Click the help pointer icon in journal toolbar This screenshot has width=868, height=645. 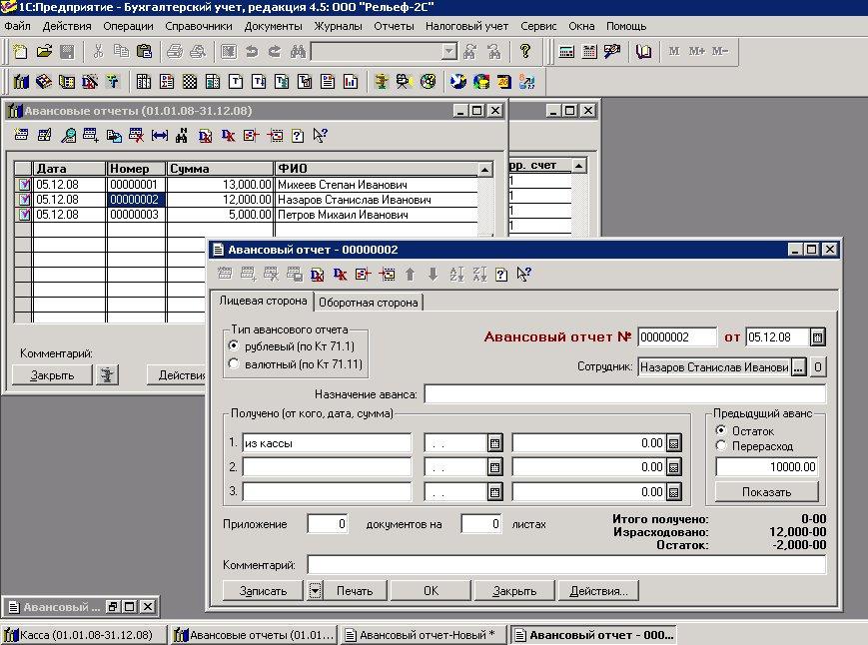click(320, 136)
